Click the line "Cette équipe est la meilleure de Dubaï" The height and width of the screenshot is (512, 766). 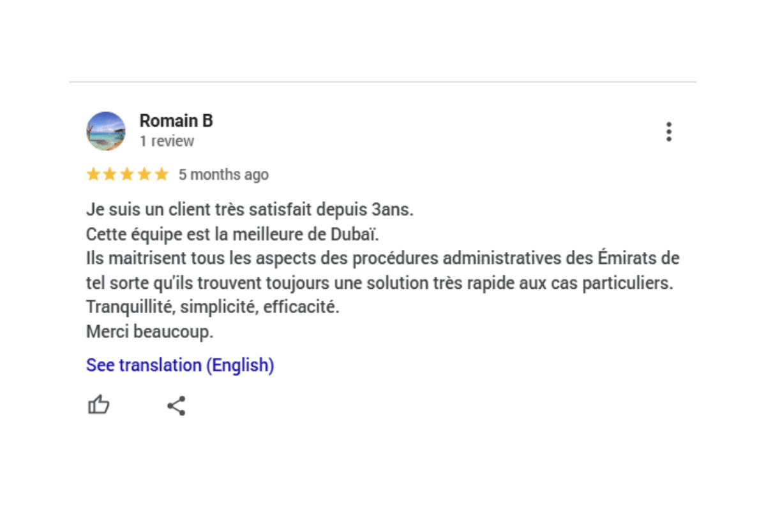click(x=232, y=234)
